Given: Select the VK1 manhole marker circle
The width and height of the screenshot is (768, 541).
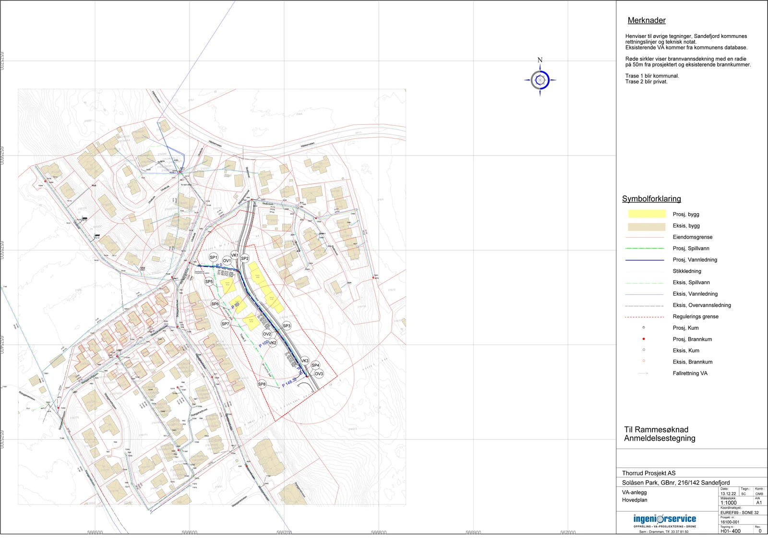Looking at the screenshot, I should coord(235,255).
